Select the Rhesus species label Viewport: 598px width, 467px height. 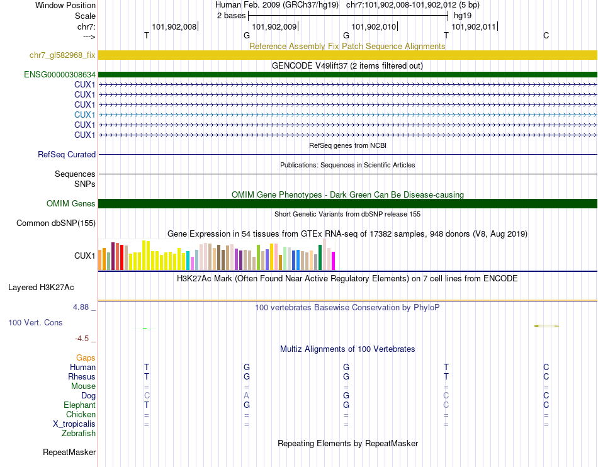[x=82, y=376]
